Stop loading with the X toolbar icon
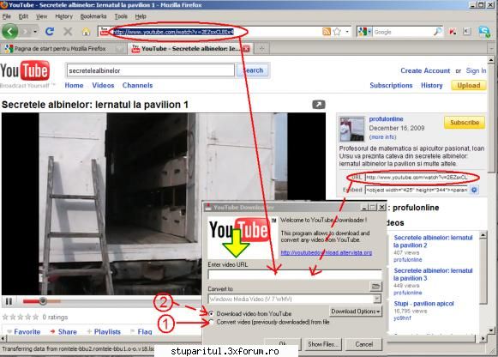 (x=68, y=32)
